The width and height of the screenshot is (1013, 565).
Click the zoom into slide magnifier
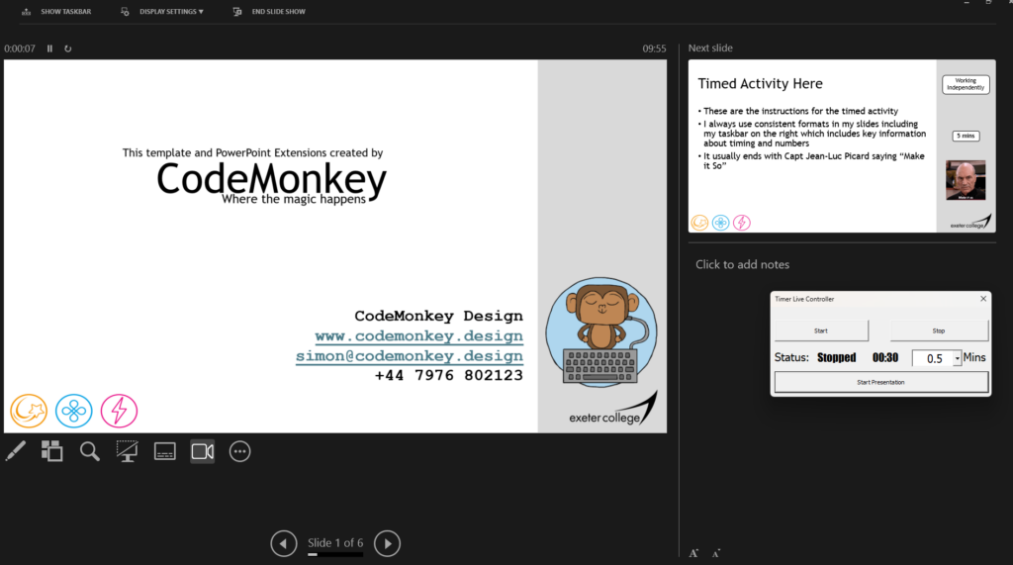click(90, 452)
